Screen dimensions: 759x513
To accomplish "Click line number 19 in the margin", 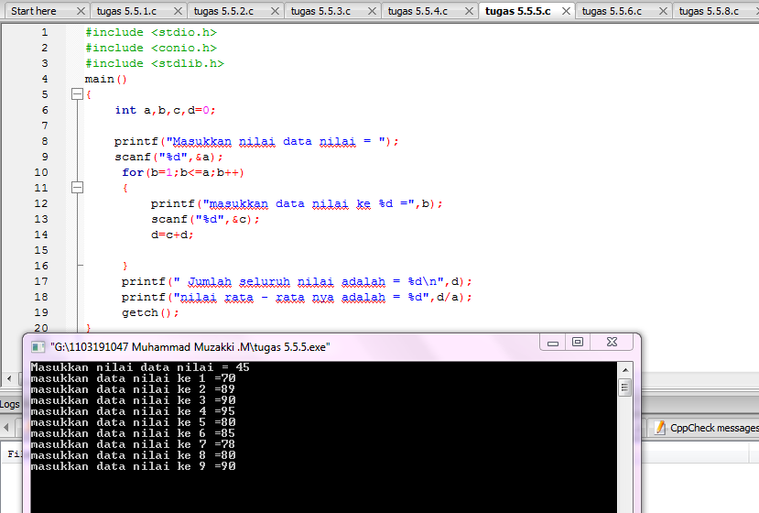I will [41, 312].
